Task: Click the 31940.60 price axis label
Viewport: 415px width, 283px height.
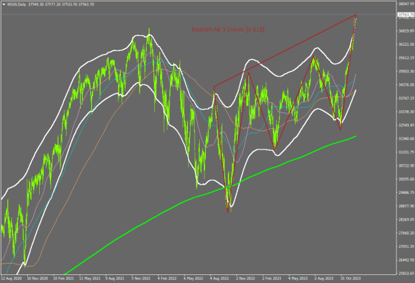Action: coord(406,138)
